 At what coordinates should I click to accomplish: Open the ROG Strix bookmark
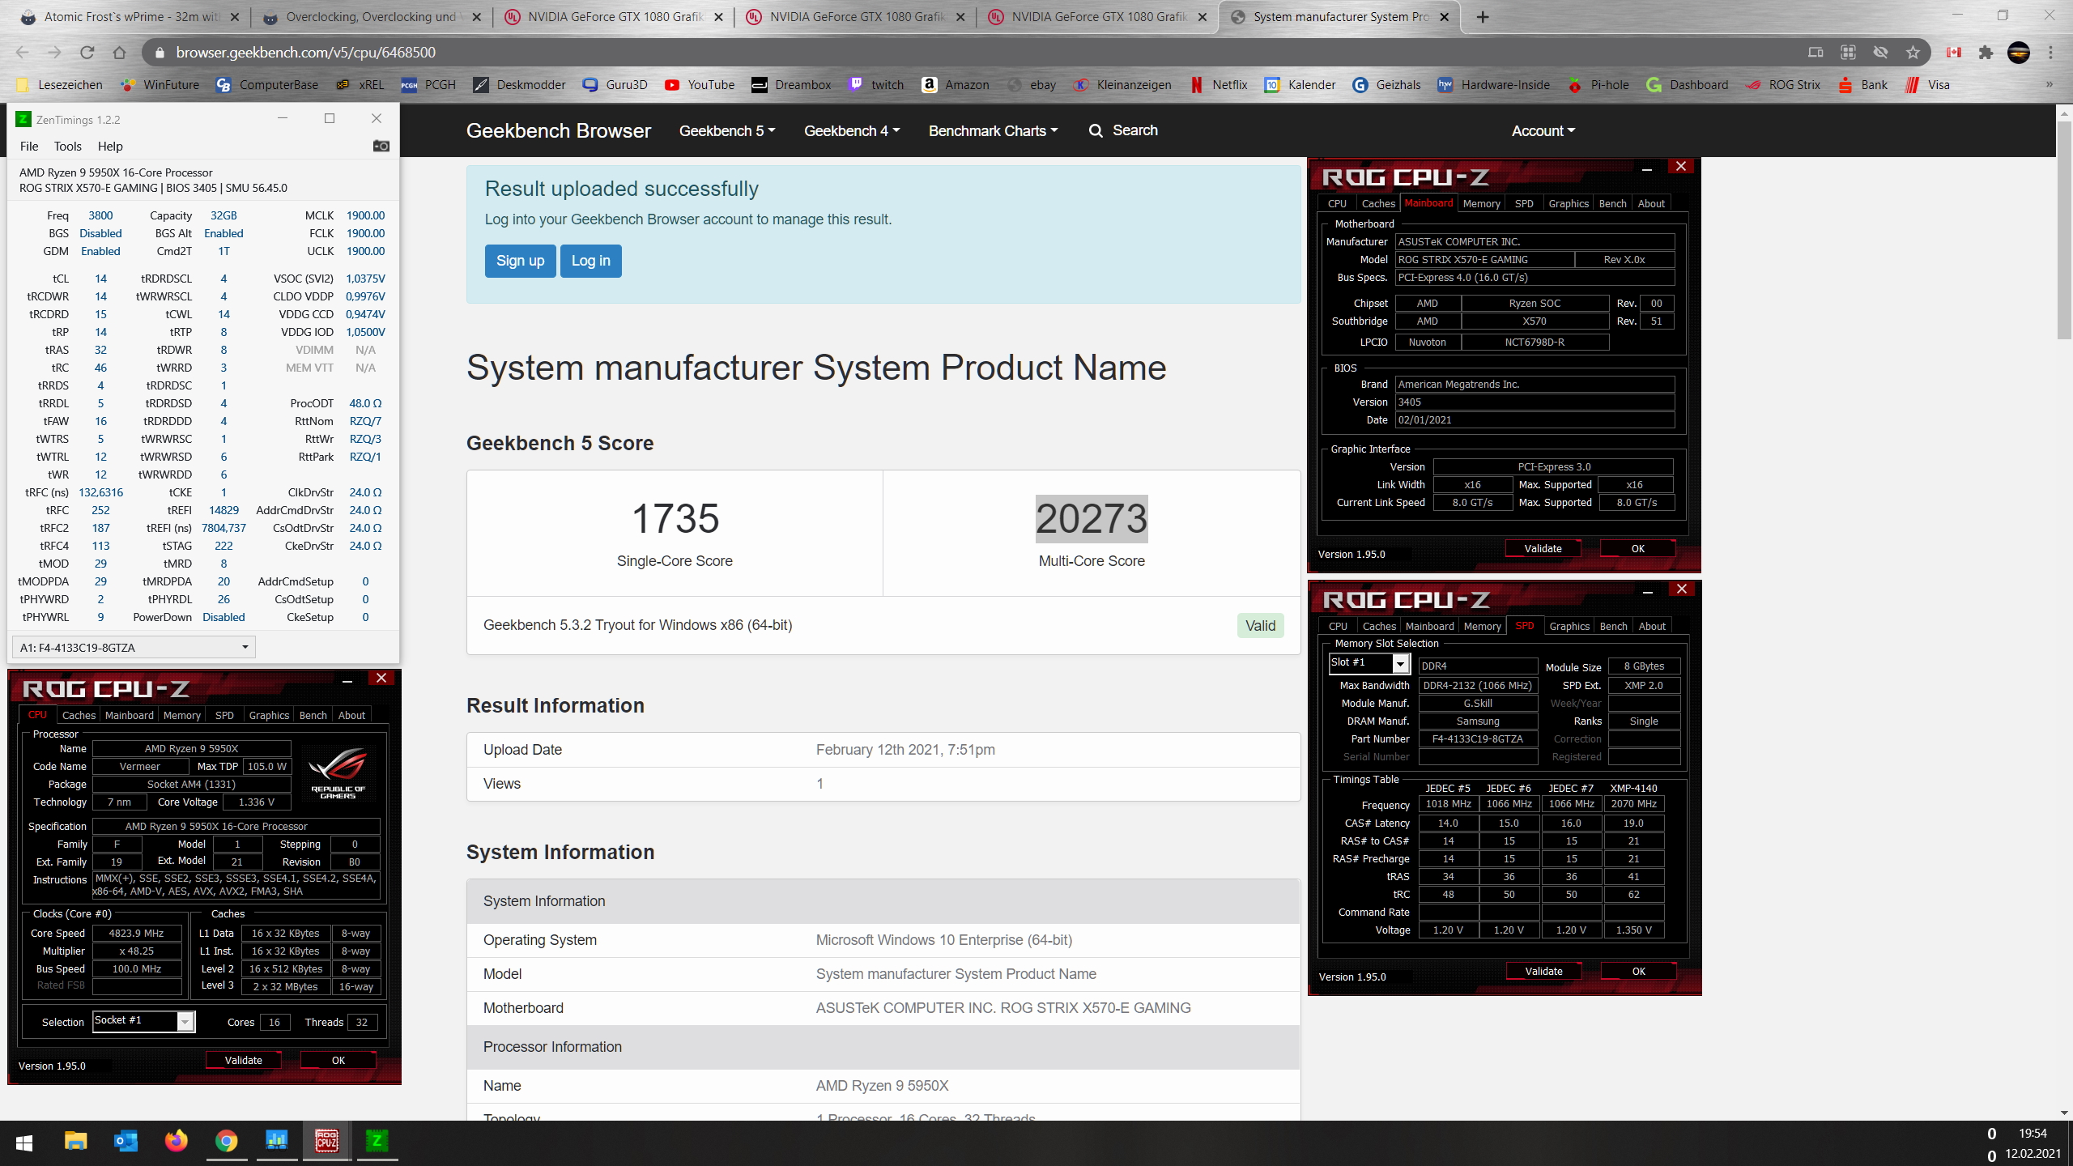tap(1783, 85)
